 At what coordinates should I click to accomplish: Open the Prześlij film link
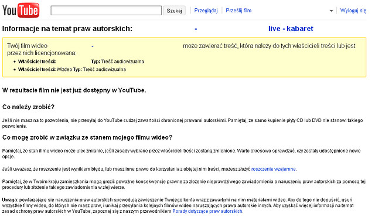238,11
